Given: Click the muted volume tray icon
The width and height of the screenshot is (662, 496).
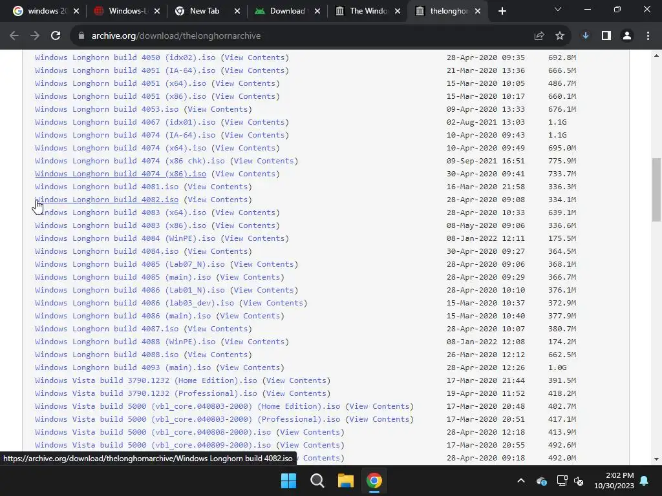Looking at the screenshot, I should (x=579, y=480).
